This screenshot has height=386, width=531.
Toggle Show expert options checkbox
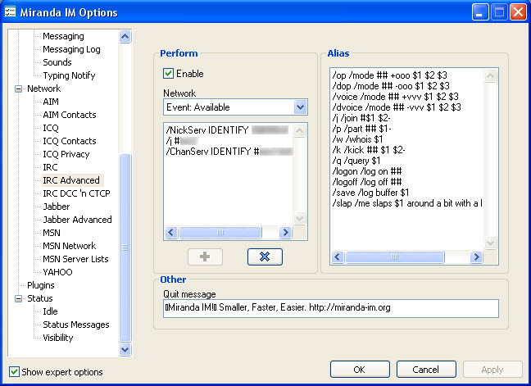tap(14, 372)
